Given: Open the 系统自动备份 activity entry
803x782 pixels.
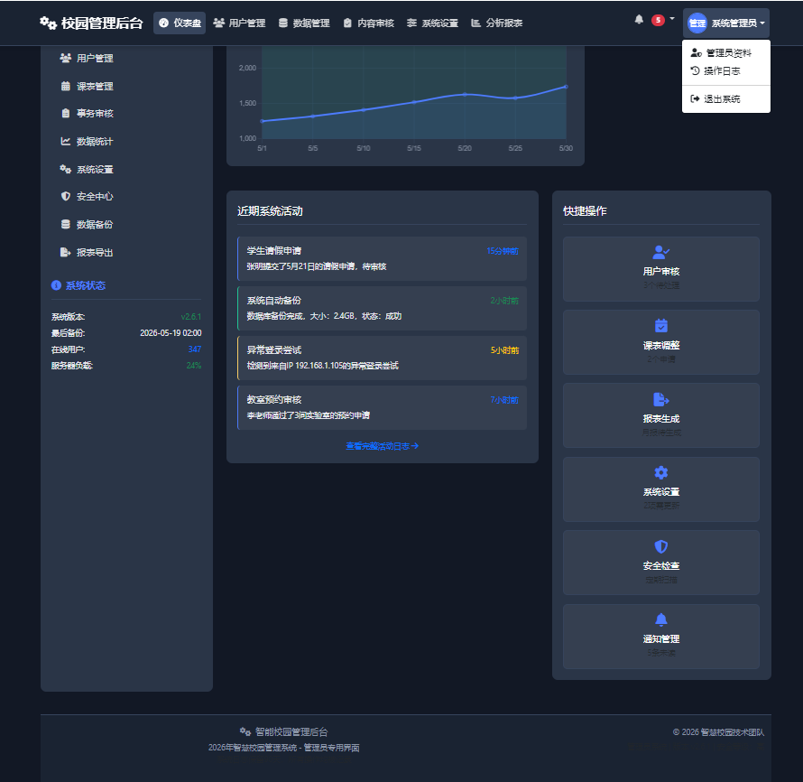Looking at the screenshot, I should point(382,308).
